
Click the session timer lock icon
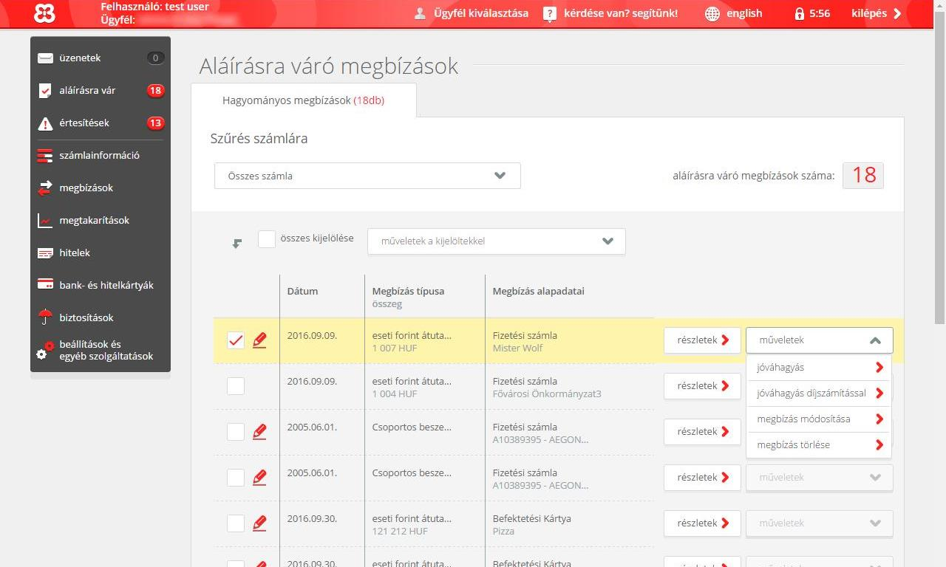(x=799, y=13)
